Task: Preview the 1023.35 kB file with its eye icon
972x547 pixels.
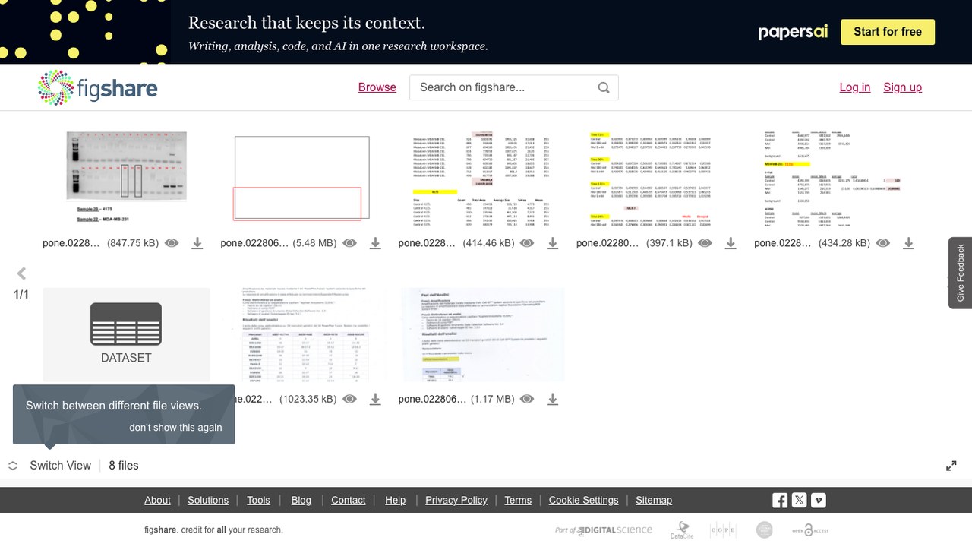Action: 349,399
